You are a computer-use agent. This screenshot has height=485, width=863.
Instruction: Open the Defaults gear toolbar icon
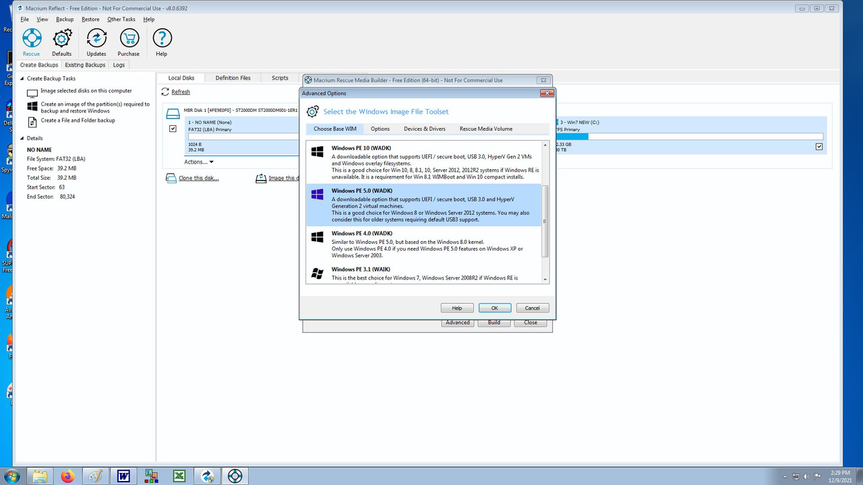(62, 38)
